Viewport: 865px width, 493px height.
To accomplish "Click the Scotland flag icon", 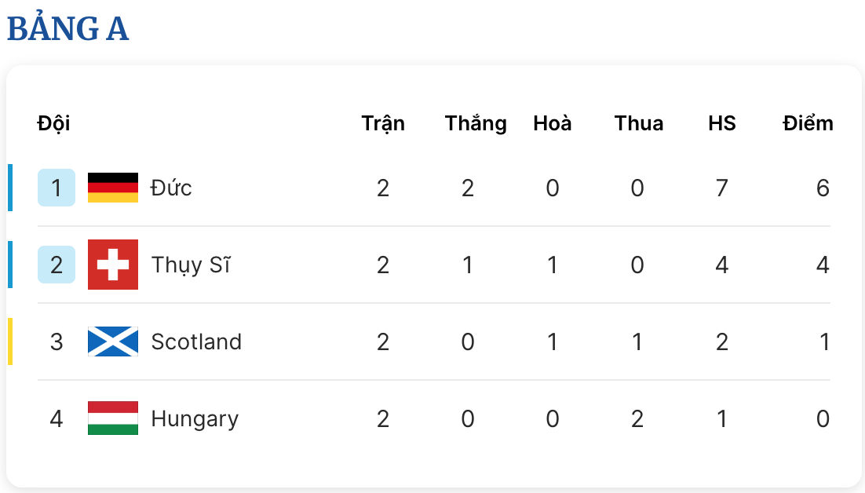I will tap(112, 341).
